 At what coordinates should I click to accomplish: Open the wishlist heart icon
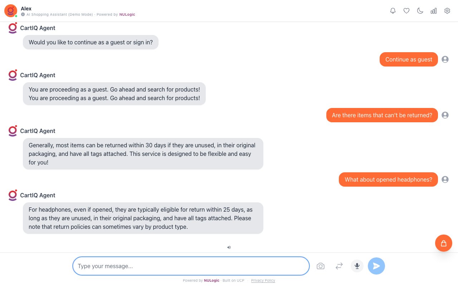click(x=406, y=11)
